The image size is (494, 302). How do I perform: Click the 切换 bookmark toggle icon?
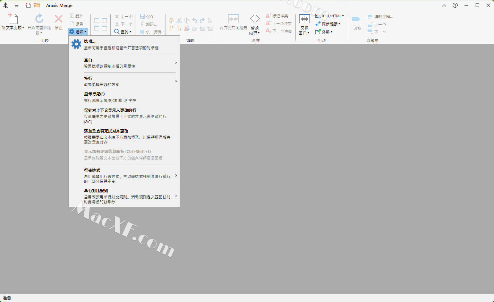pos(357,20)
